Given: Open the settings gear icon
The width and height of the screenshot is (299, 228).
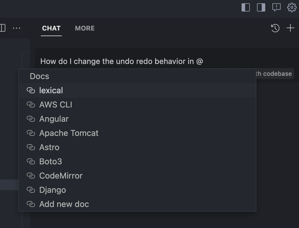Looking at the screenshot, I should 292,7.
